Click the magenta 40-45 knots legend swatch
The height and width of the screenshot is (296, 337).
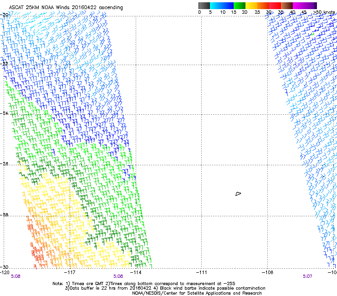coord(299,5)
